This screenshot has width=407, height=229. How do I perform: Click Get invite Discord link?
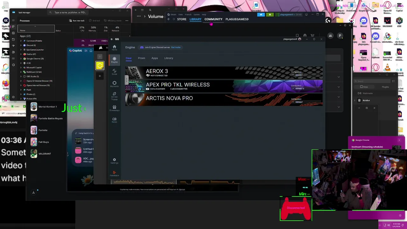pos(176,47)
